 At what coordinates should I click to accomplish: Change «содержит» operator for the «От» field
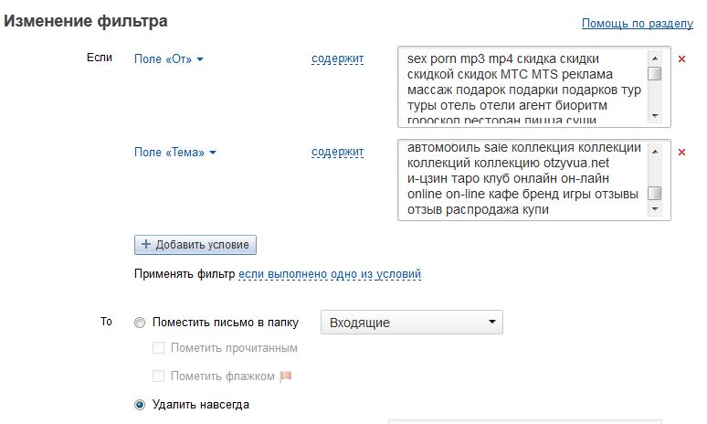pyautogui.click(x=337, y=59)
